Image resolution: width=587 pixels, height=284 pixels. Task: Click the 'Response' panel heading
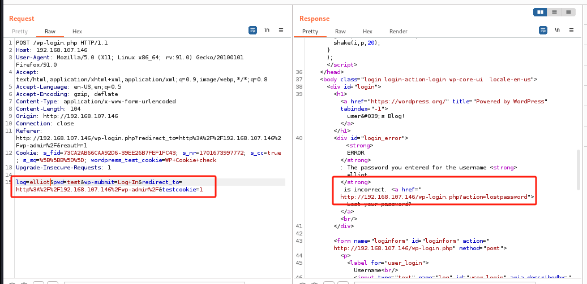click(315, 19)
